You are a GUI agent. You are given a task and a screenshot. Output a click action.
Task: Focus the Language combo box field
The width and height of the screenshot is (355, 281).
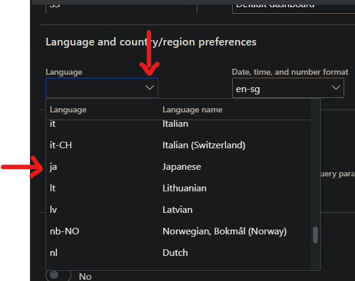102,88
